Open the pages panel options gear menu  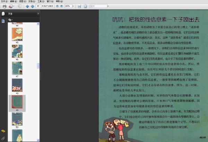(10, 20)
